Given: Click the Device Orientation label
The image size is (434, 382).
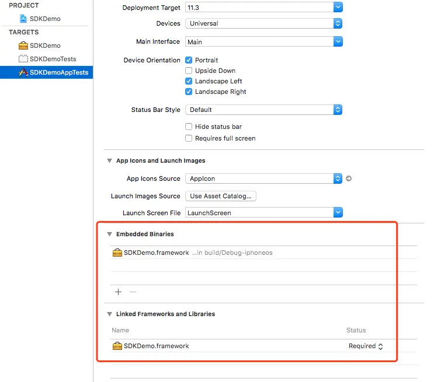Looking at the screenshot, I should click(152, 60).
